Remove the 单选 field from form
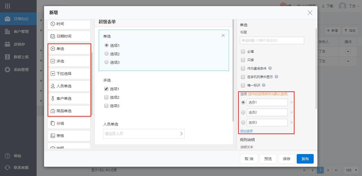 point(223,35)
